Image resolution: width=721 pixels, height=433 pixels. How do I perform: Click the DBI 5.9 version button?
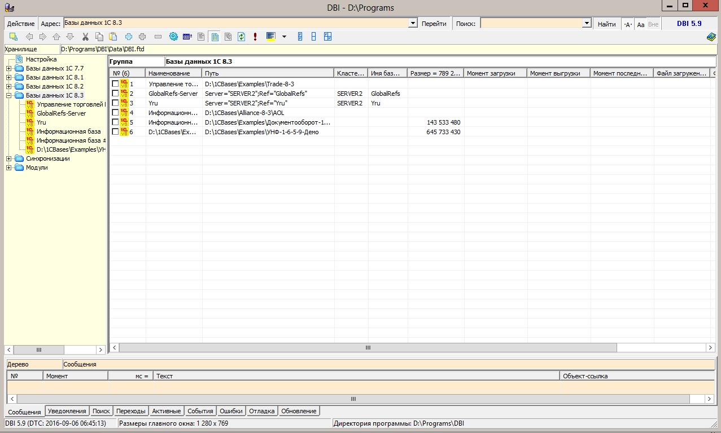[x=689, y=24]
